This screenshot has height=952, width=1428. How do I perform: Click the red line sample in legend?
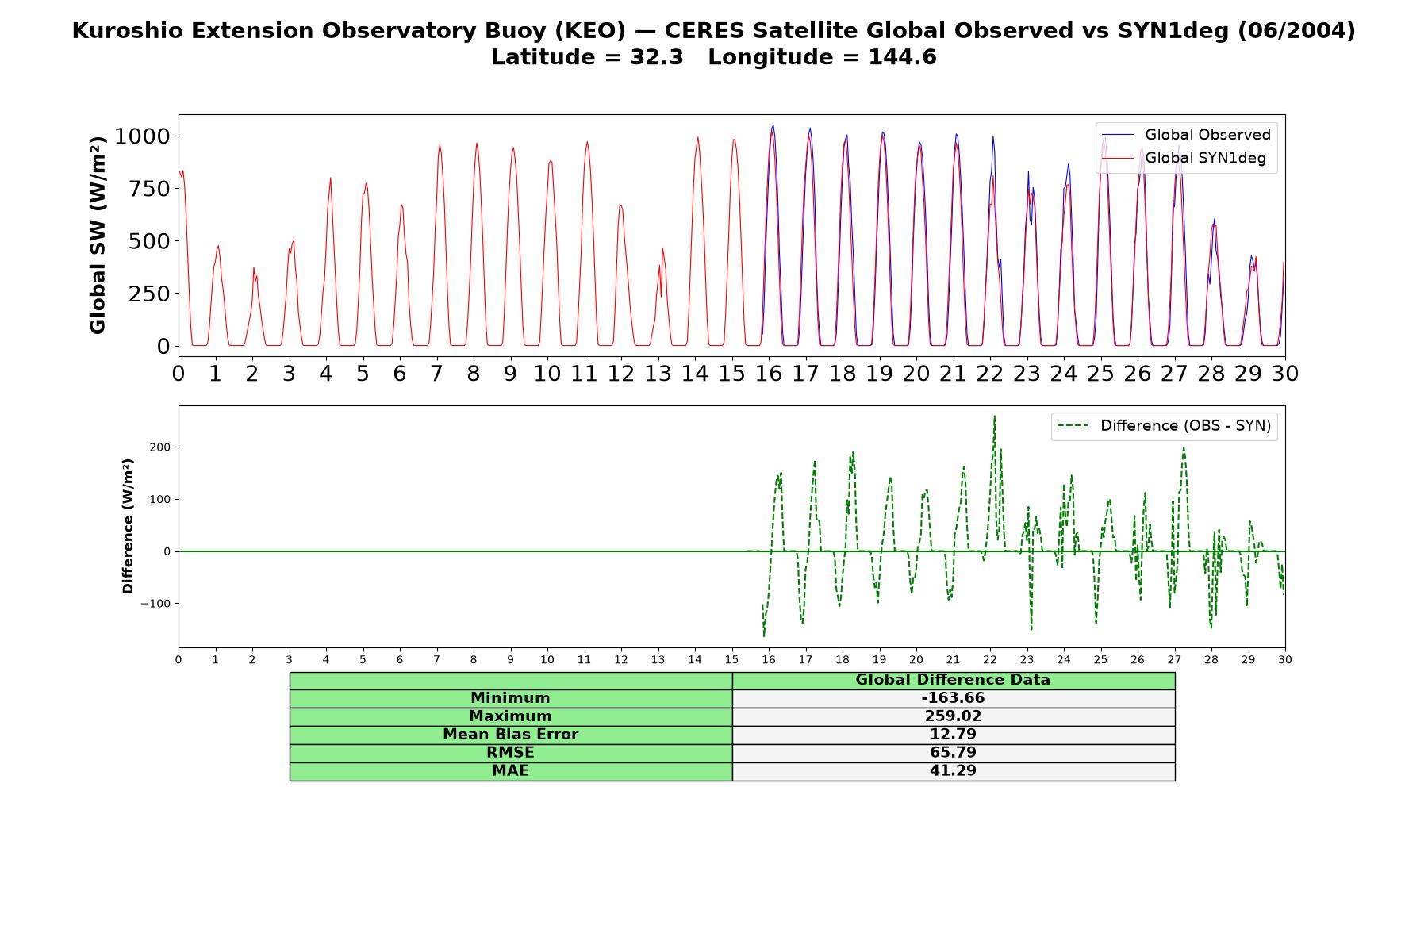[1118, 159]
